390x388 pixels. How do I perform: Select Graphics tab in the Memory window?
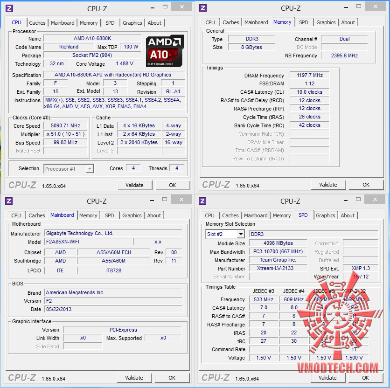(326, 22)
